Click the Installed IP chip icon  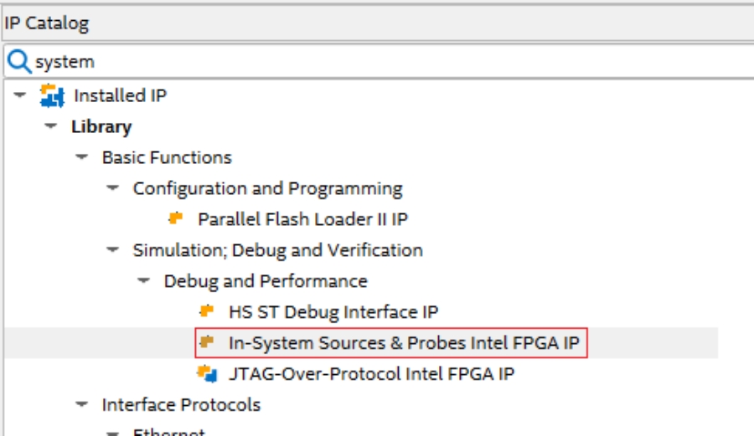click(x=52, y=95)
